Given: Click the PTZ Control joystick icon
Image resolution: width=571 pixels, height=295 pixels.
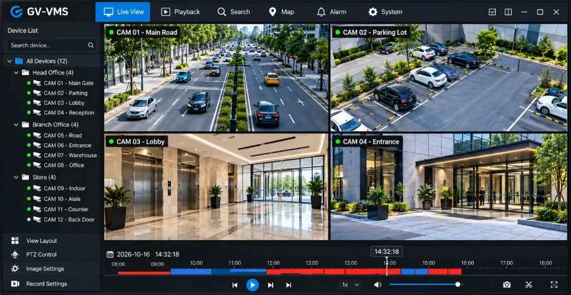Looking at the screenshot, I should (15, 254).
